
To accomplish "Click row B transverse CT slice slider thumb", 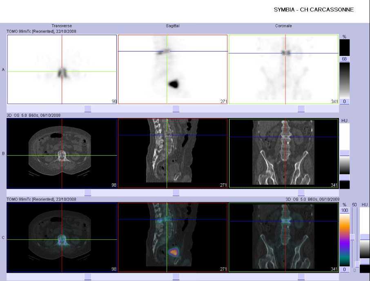I will [x=88, y=193].
